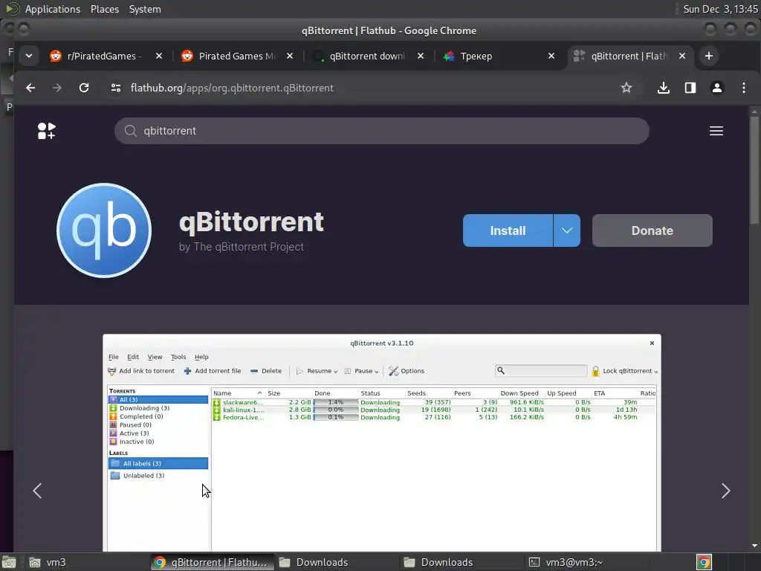Open vm3@vm3:~ terminal from taskbar
Image resolution: width=761 pixels, height=571 pixels.
click(586, 562)
